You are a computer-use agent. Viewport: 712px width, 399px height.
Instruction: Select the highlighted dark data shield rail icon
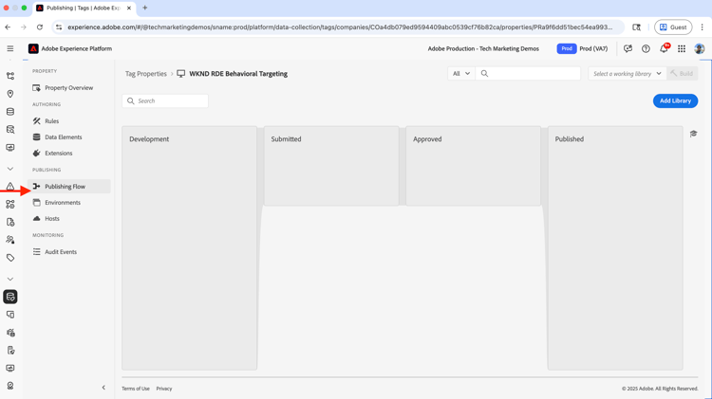point(10,297)
